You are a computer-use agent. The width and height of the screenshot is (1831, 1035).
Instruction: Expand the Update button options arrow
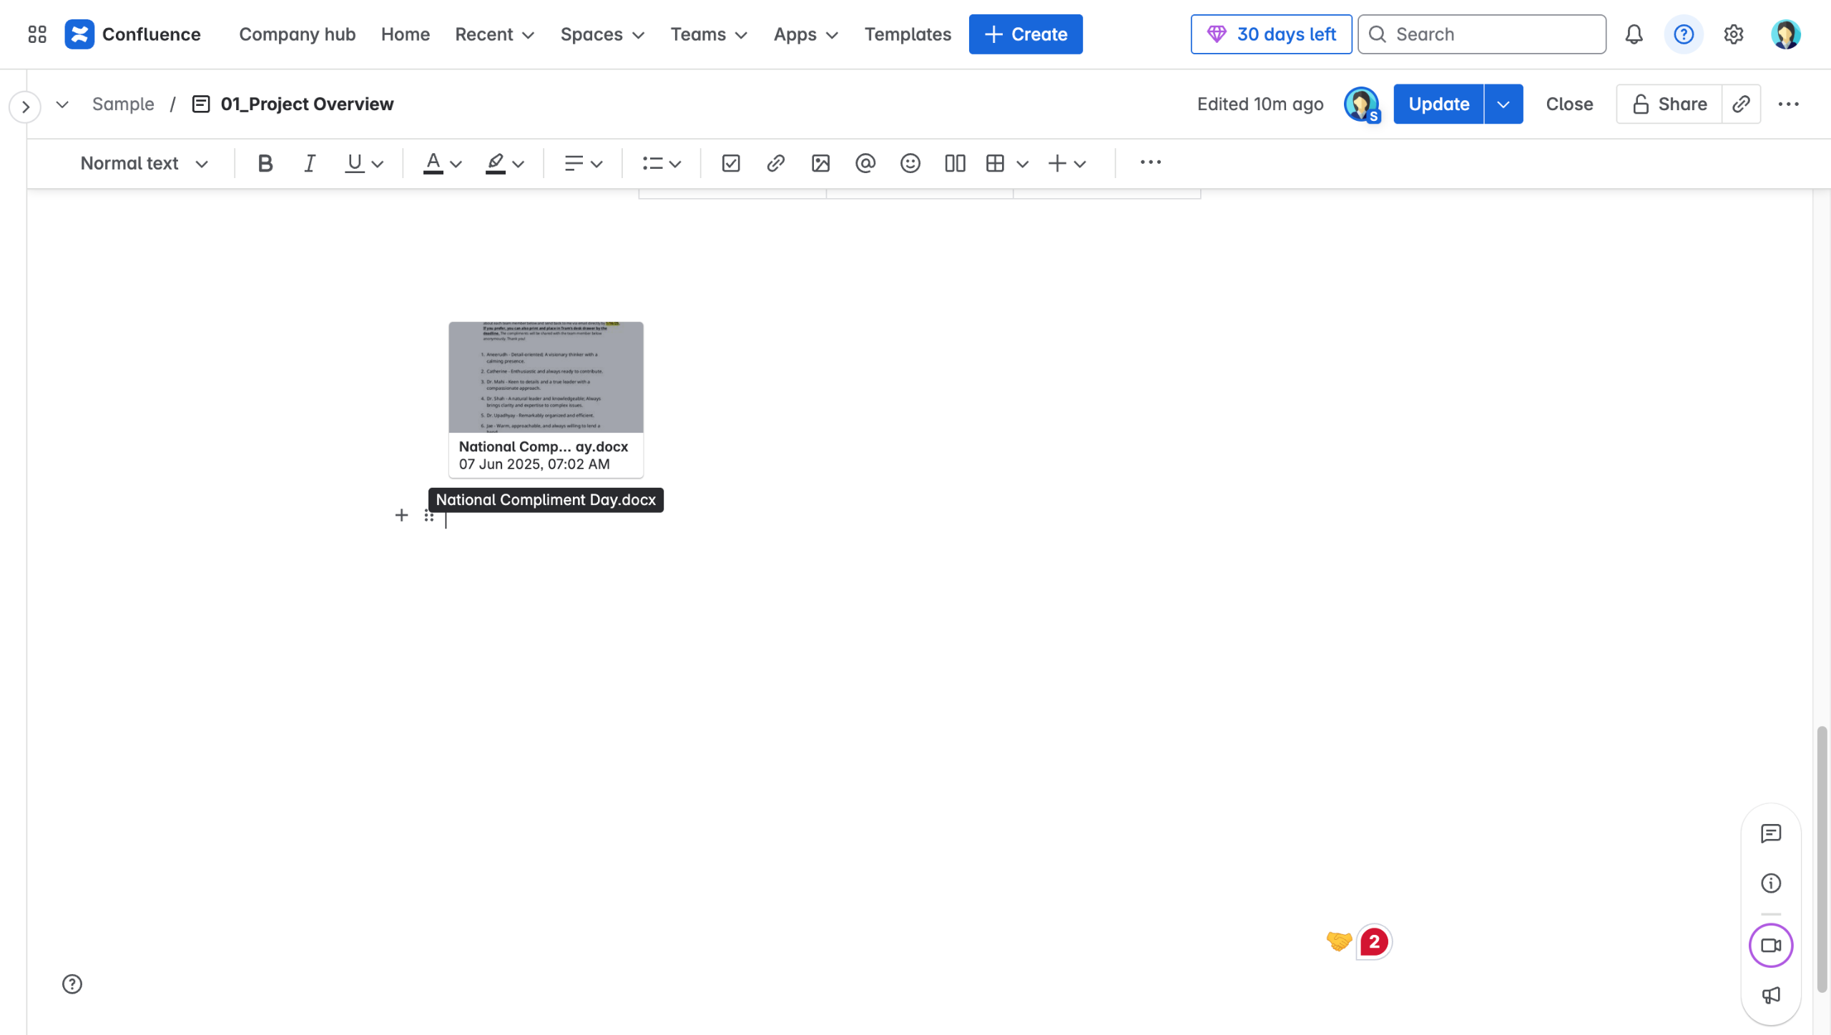coord(1503,104)
